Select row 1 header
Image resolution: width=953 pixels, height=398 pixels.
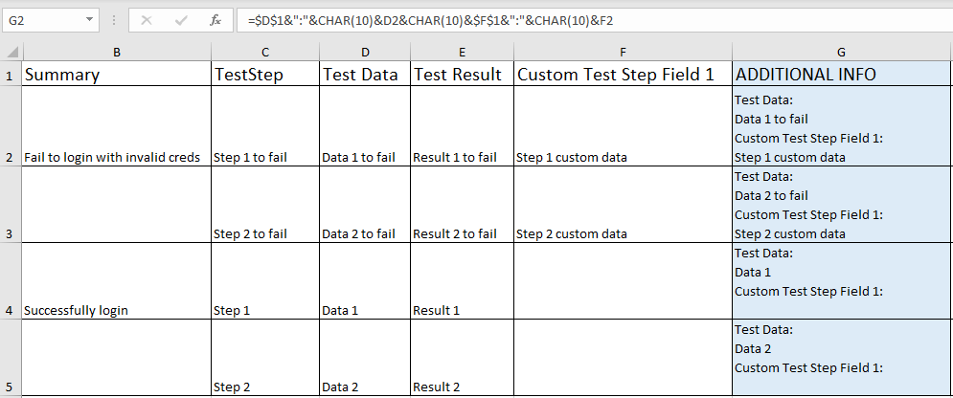coord(11,75)
